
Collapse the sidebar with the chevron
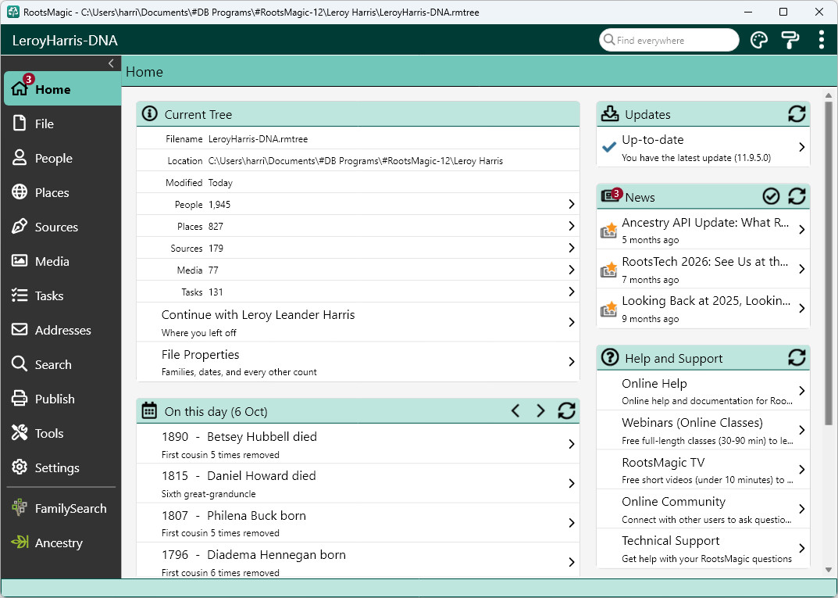[111, 63]
